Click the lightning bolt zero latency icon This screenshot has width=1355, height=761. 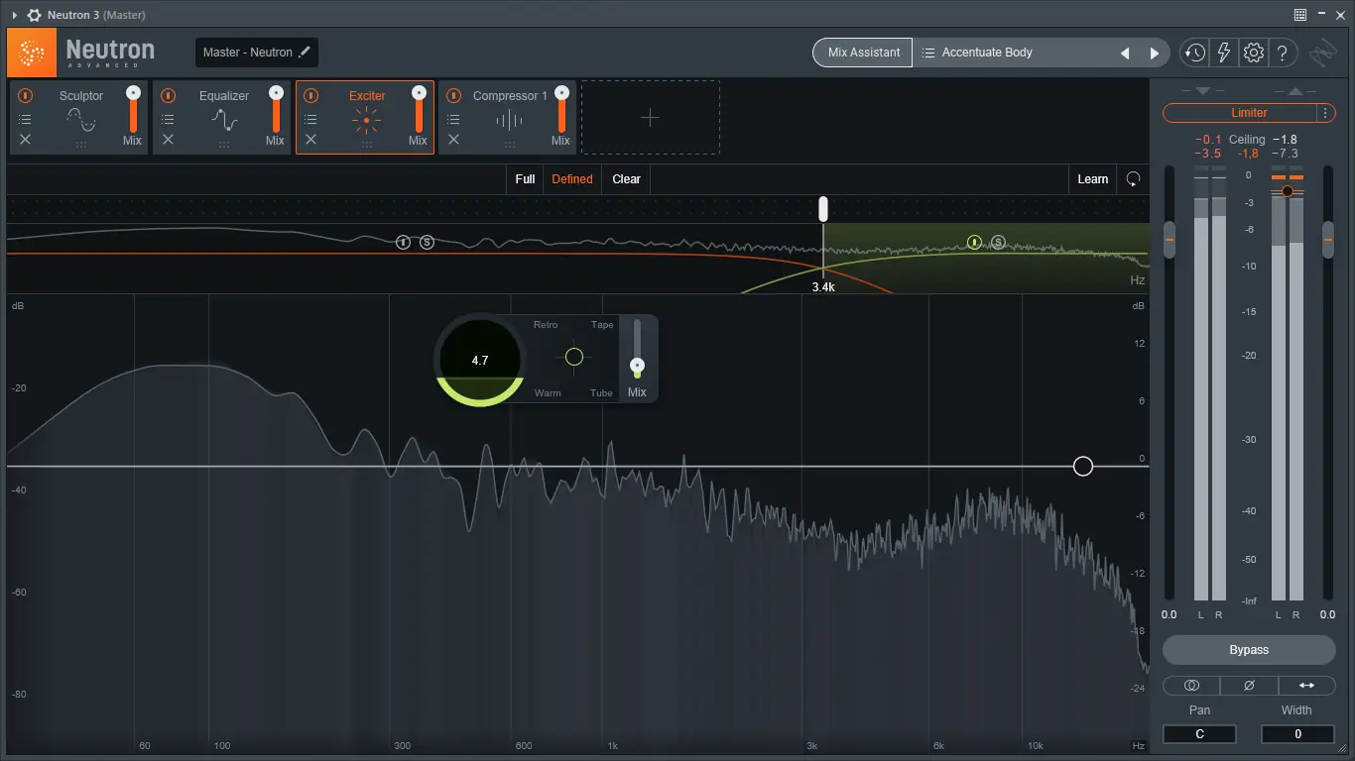1224,53
